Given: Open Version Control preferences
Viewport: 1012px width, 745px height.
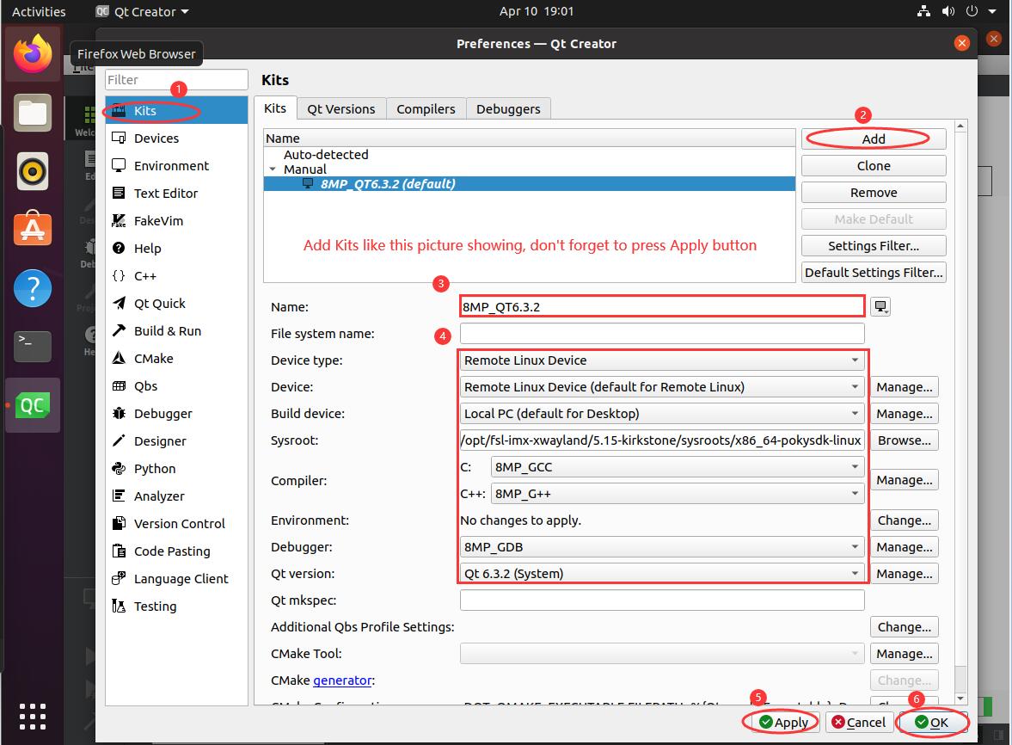Looking at the screenshot, I should (176, 524).
